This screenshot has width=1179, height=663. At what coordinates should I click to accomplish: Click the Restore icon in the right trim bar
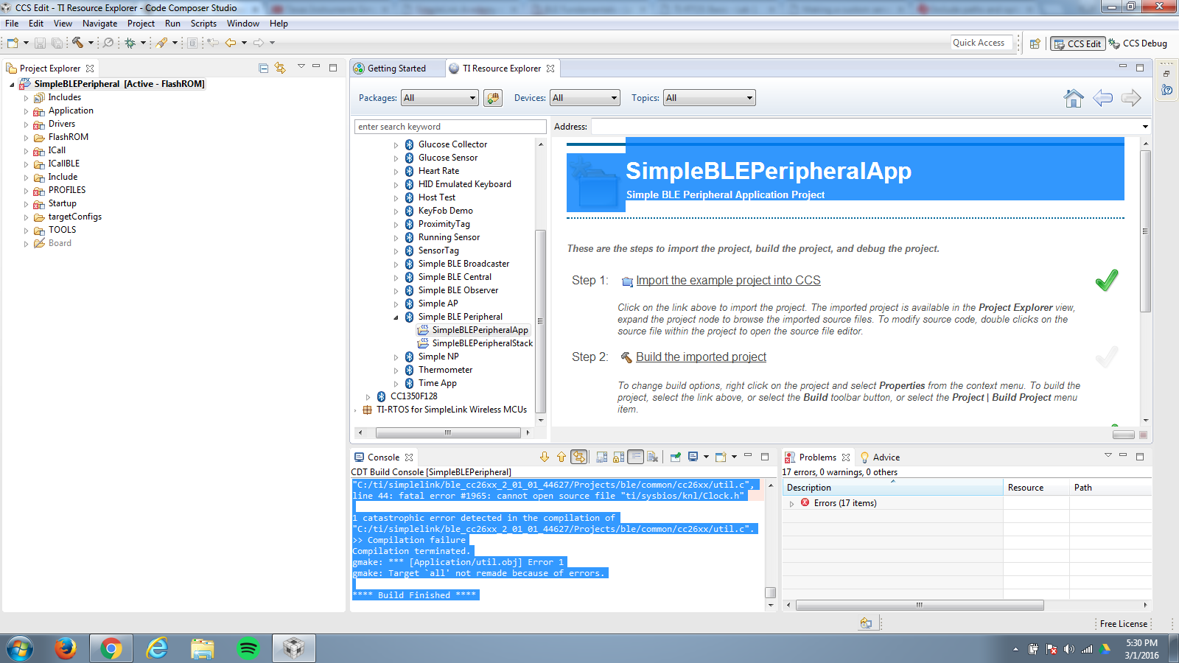point(1166,74)
